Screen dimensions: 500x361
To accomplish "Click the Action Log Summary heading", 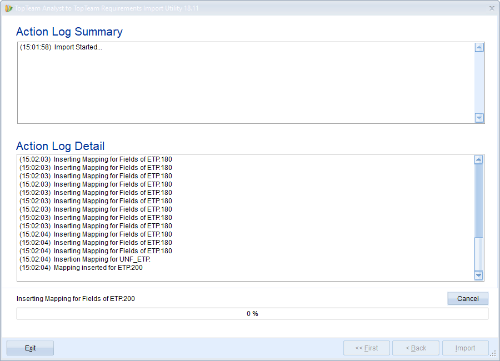I will pyautogui.click(x=69, y=32).
